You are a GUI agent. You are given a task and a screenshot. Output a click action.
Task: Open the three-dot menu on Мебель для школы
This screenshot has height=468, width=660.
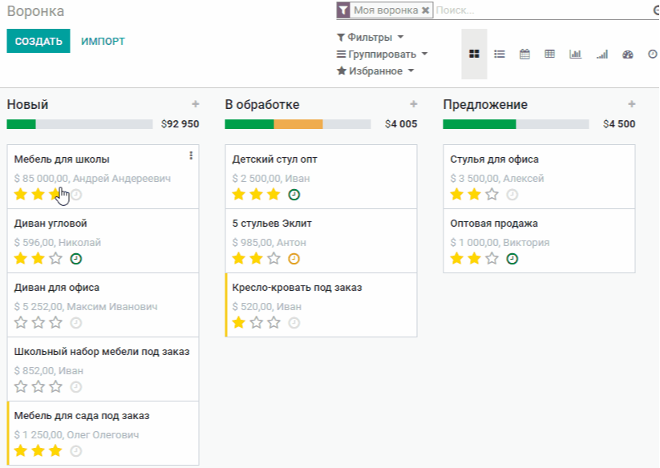[191, 155]
